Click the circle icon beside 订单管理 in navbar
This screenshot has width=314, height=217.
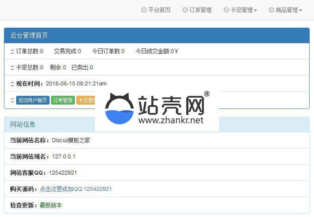click(x=185, y=10)
